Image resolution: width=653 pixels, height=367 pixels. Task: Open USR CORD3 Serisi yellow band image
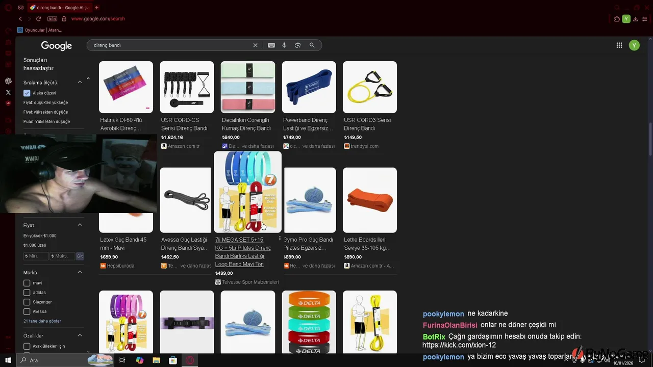tap(370, 87)
